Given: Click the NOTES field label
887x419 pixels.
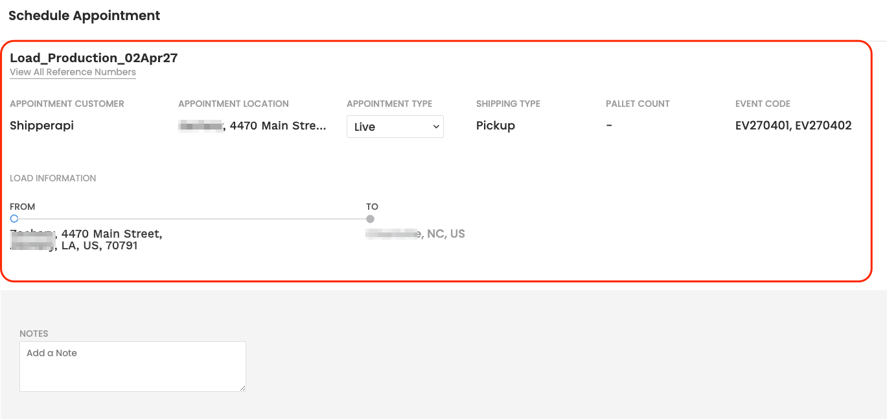Looking at the screenshot, I should 34,334.
